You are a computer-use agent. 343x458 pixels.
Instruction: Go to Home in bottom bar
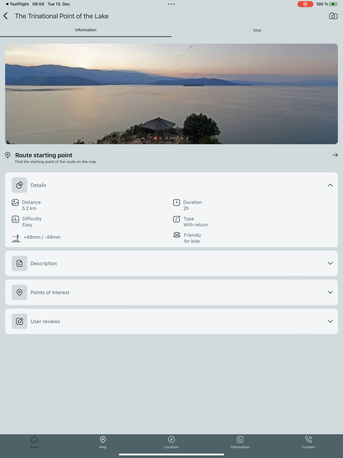[x=34, y=442]
